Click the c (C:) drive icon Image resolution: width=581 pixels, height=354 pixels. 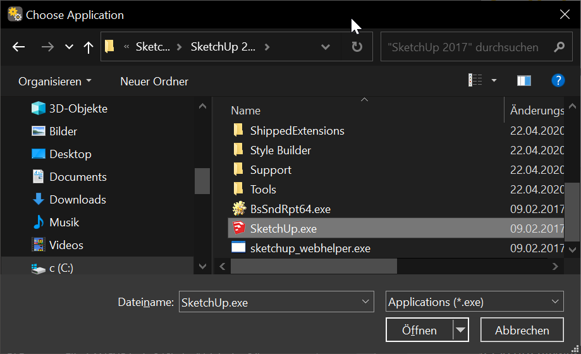(x=38, y=269)
